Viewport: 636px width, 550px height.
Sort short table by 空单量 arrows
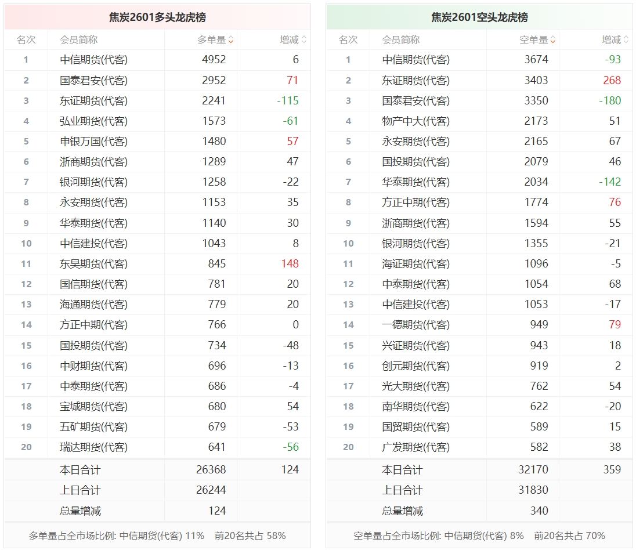tap(553, 40)
